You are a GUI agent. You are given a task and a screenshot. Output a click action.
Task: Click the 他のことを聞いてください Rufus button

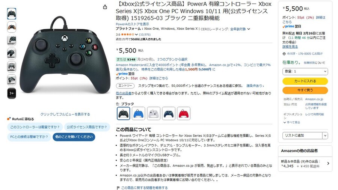74,137
